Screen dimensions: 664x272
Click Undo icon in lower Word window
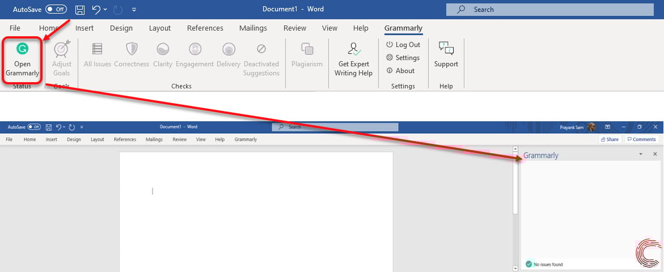[58, 127]
